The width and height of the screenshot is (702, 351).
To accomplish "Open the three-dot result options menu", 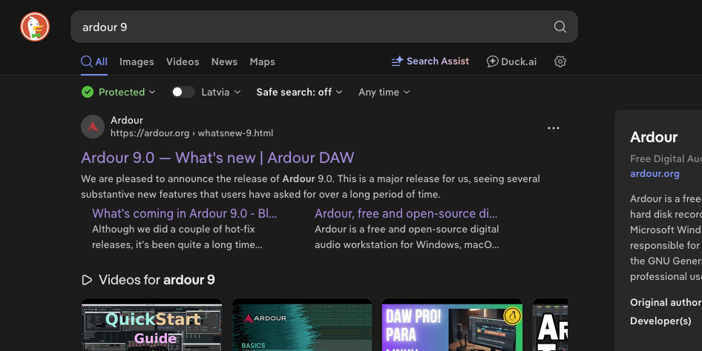I will [553, 128].
